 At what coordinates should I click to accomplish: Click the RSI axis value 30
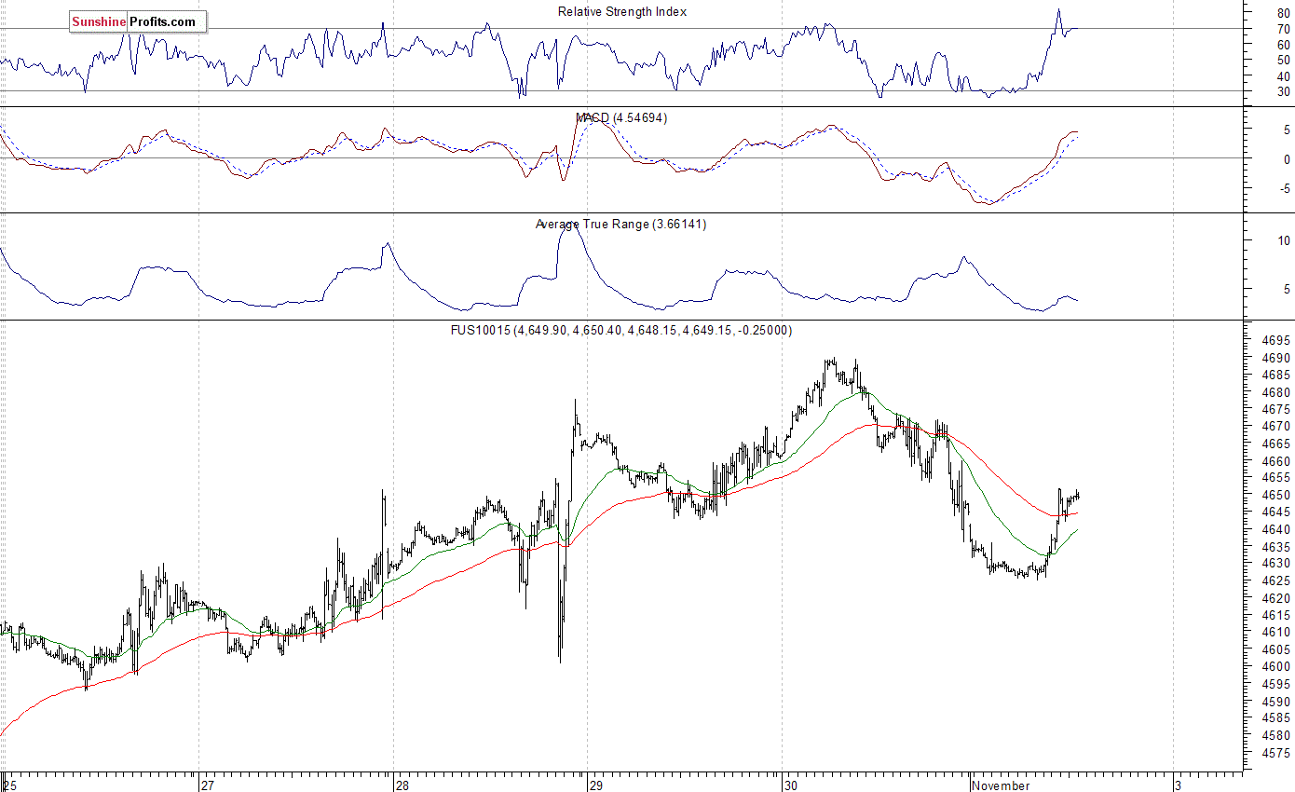pos(1284,92)
